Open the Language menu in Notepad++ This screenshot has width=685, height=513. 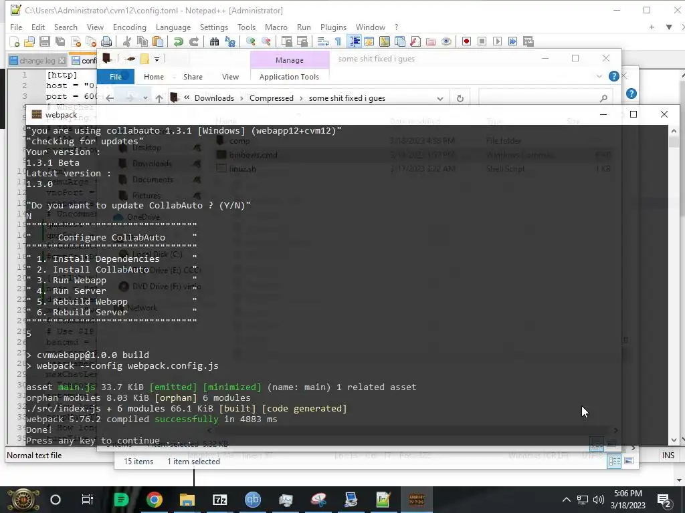[x=173, y=27]
